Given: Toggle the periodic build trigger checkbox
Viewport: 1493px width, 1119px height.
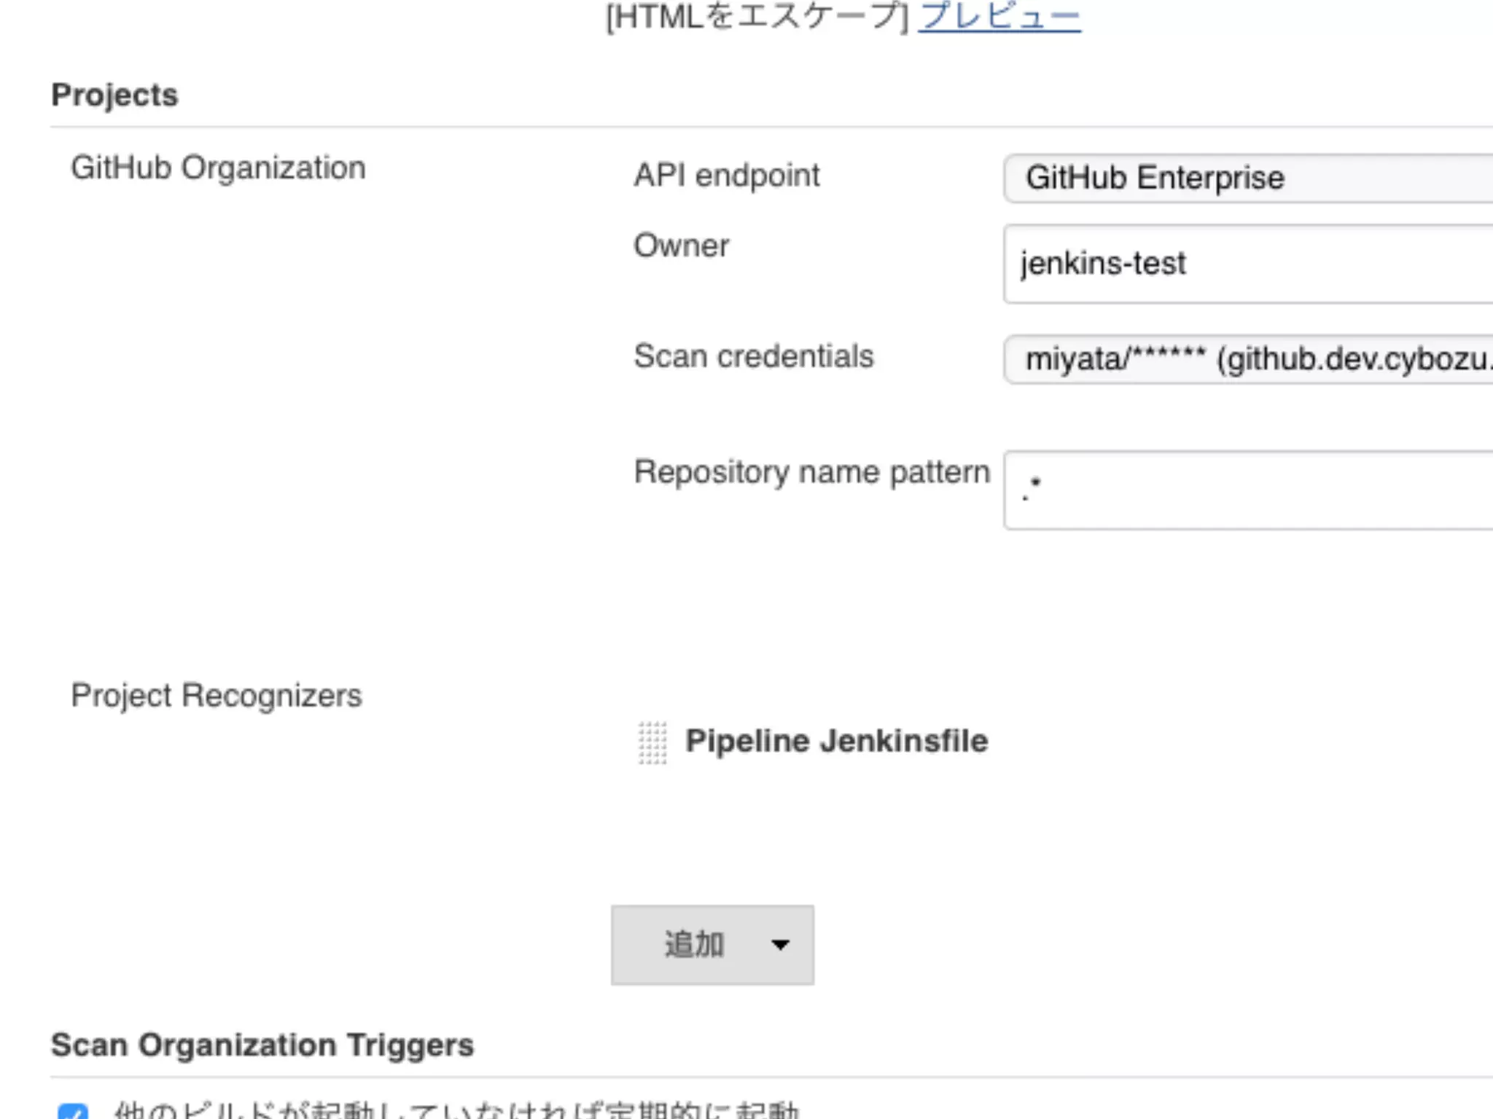Looking at the screenshot, I should pyautogui.click(x=73, y=1112).
